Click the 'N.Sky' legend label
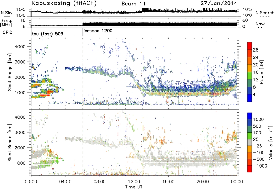Screen dimensions: 274x189 pyautogui.click(x=7, y=13)
